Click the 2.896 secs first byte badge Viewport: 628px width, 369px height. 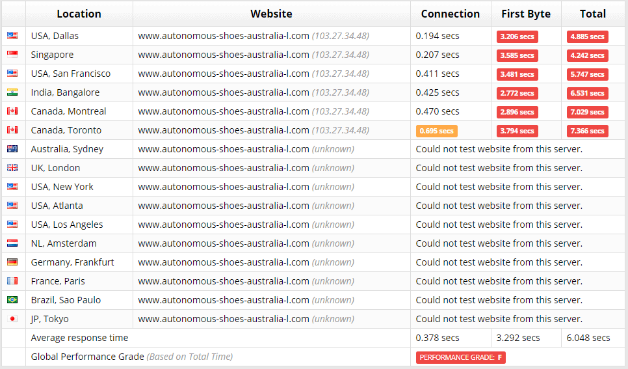517,112
